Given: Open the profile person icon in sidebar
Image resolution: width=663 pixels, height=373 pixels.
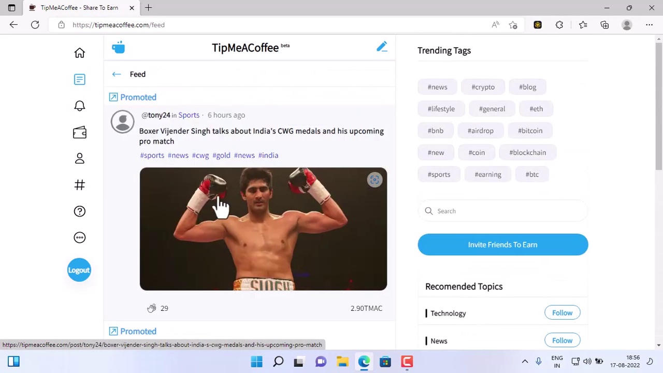Looking at the screenshot, I should [x=79, y=159].
